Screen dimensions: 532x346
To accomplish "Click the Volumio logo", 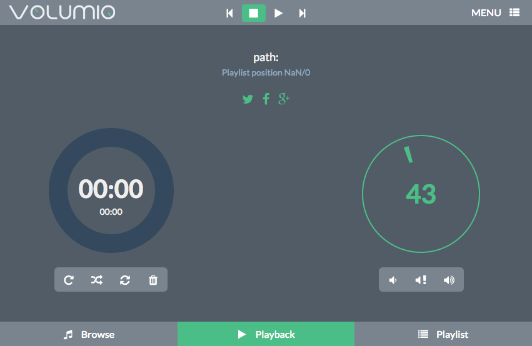I will coord(63,12).
